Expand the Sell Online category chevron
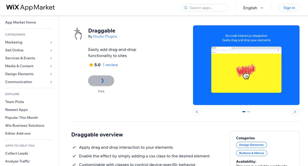Viewport: 308px width, 166px height. point(51,50)
